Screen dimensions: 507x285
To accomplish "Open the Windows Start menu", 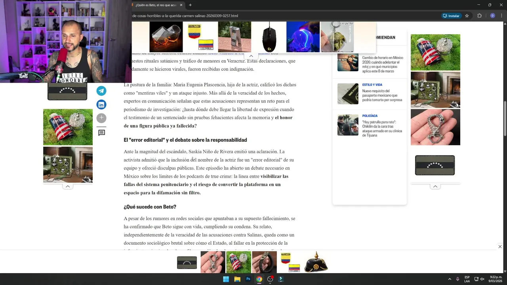I will (226, 279).
